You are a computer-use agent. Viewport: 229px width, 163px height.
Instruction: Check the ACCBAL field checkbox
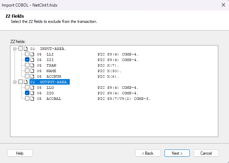pos(27,98)
